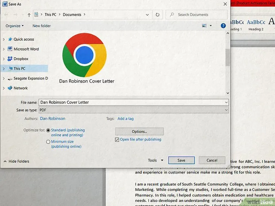This screenshot has height=206, width=275.
Task: Choose Minimum size publishing online option
Action: tap(48, 142)
